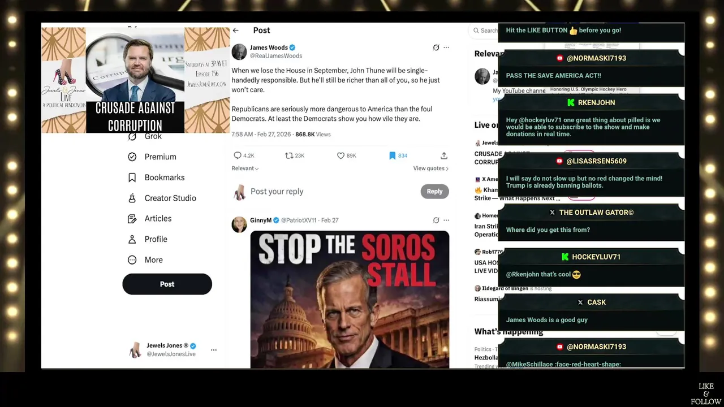Select the Articles sidebar icon
724x407 pixels.
point(132,219)
